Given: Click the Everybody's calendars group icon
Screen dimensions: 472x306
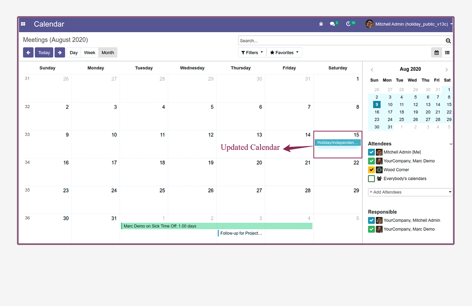Looking at the screenshot, I should click(379, 179).
